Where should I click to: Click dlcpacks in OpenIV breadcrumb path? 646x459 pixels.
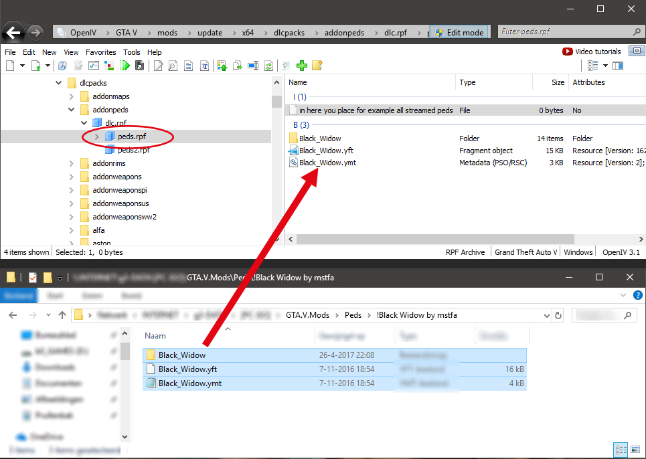tap(289, 33)
